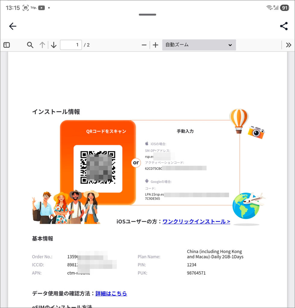The height and width of the screenshot is (308, 295).
Task: Expand more tools double-chevron menu
Action: [288, 45]
